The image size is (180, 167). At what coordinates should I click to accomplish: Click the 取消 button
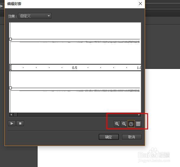coord(132,137)
